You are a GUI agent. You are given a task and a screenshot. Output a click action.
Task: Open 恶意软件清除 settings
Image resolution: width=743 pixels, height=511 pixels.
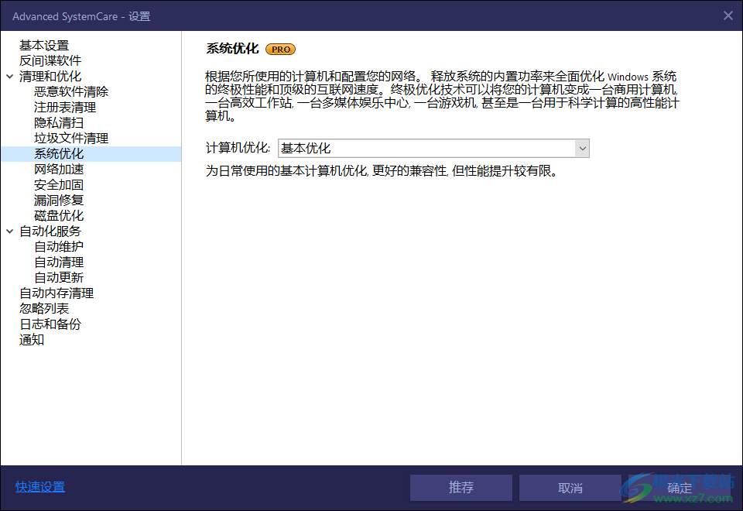71,91
